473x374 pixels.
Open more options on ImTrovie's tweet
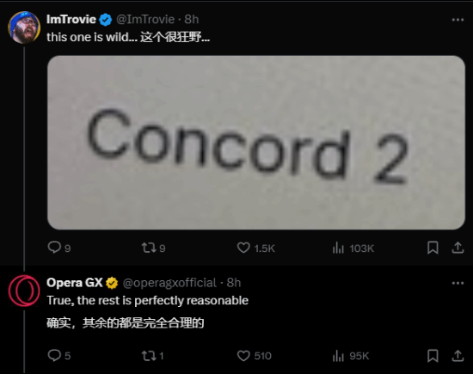point(458,20)
